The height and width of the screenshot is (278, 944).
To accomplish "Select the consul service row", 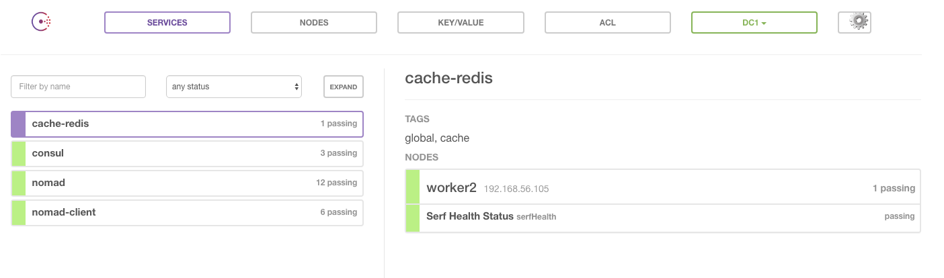I will [x=187, y=153].
